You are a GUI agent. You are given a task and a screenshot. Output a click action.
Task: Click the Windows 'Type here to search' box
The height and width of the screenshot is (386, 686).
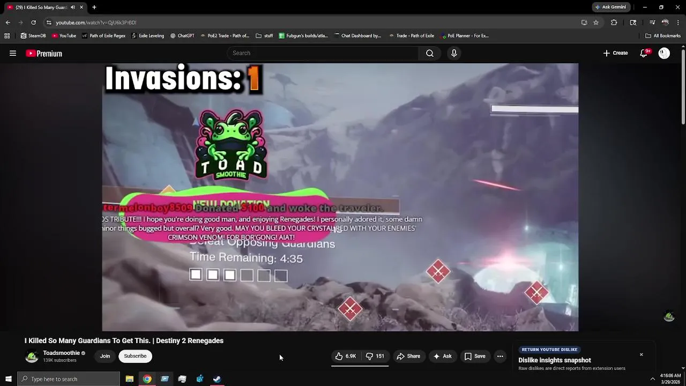pos(69,379)
